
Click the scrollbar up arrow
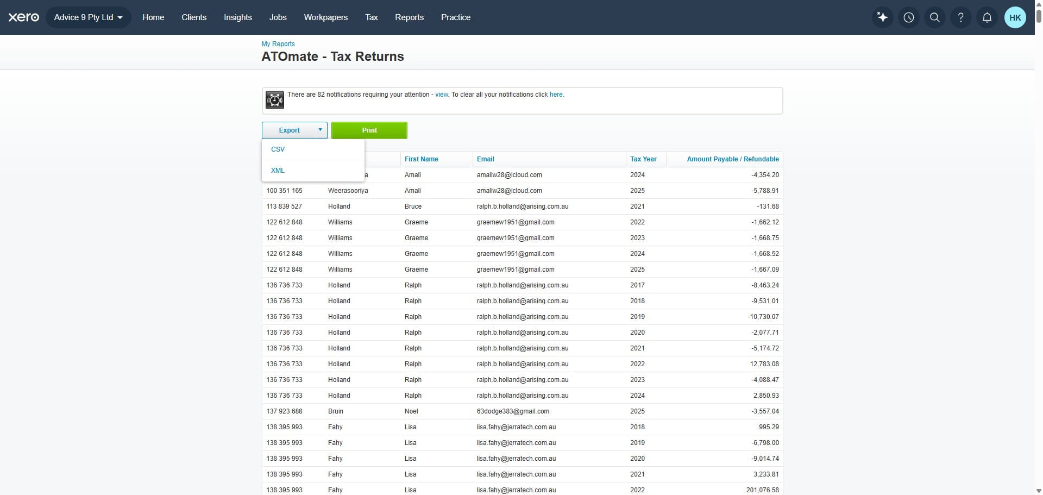1039,3
